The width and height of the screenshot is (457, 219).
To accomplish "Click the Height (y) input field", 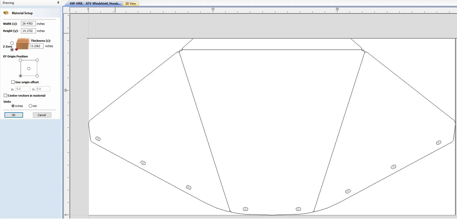I will point(28,31).
